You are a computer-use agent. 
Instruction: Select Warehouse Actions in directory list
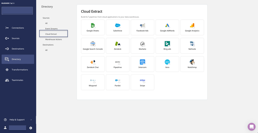[x=54, y=39]
